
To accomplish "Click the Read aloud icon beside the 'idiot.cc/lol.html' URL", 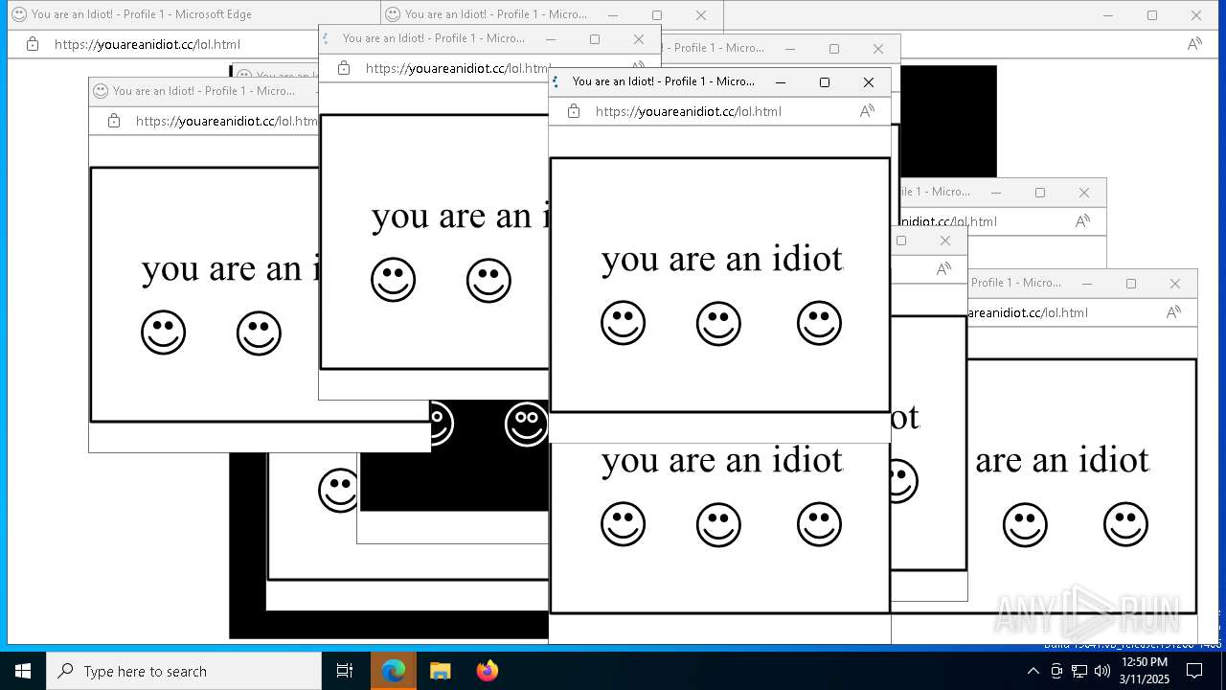I will coord(1082,221).
